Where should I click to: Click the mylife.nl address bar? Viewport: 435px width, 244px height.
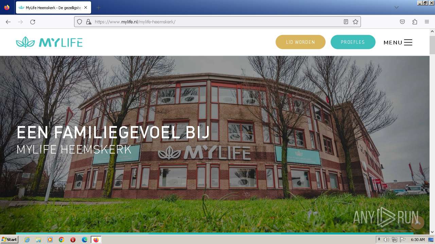217,22
